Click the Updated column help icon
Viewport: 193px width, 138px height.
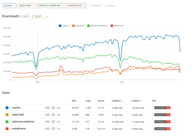121,101
